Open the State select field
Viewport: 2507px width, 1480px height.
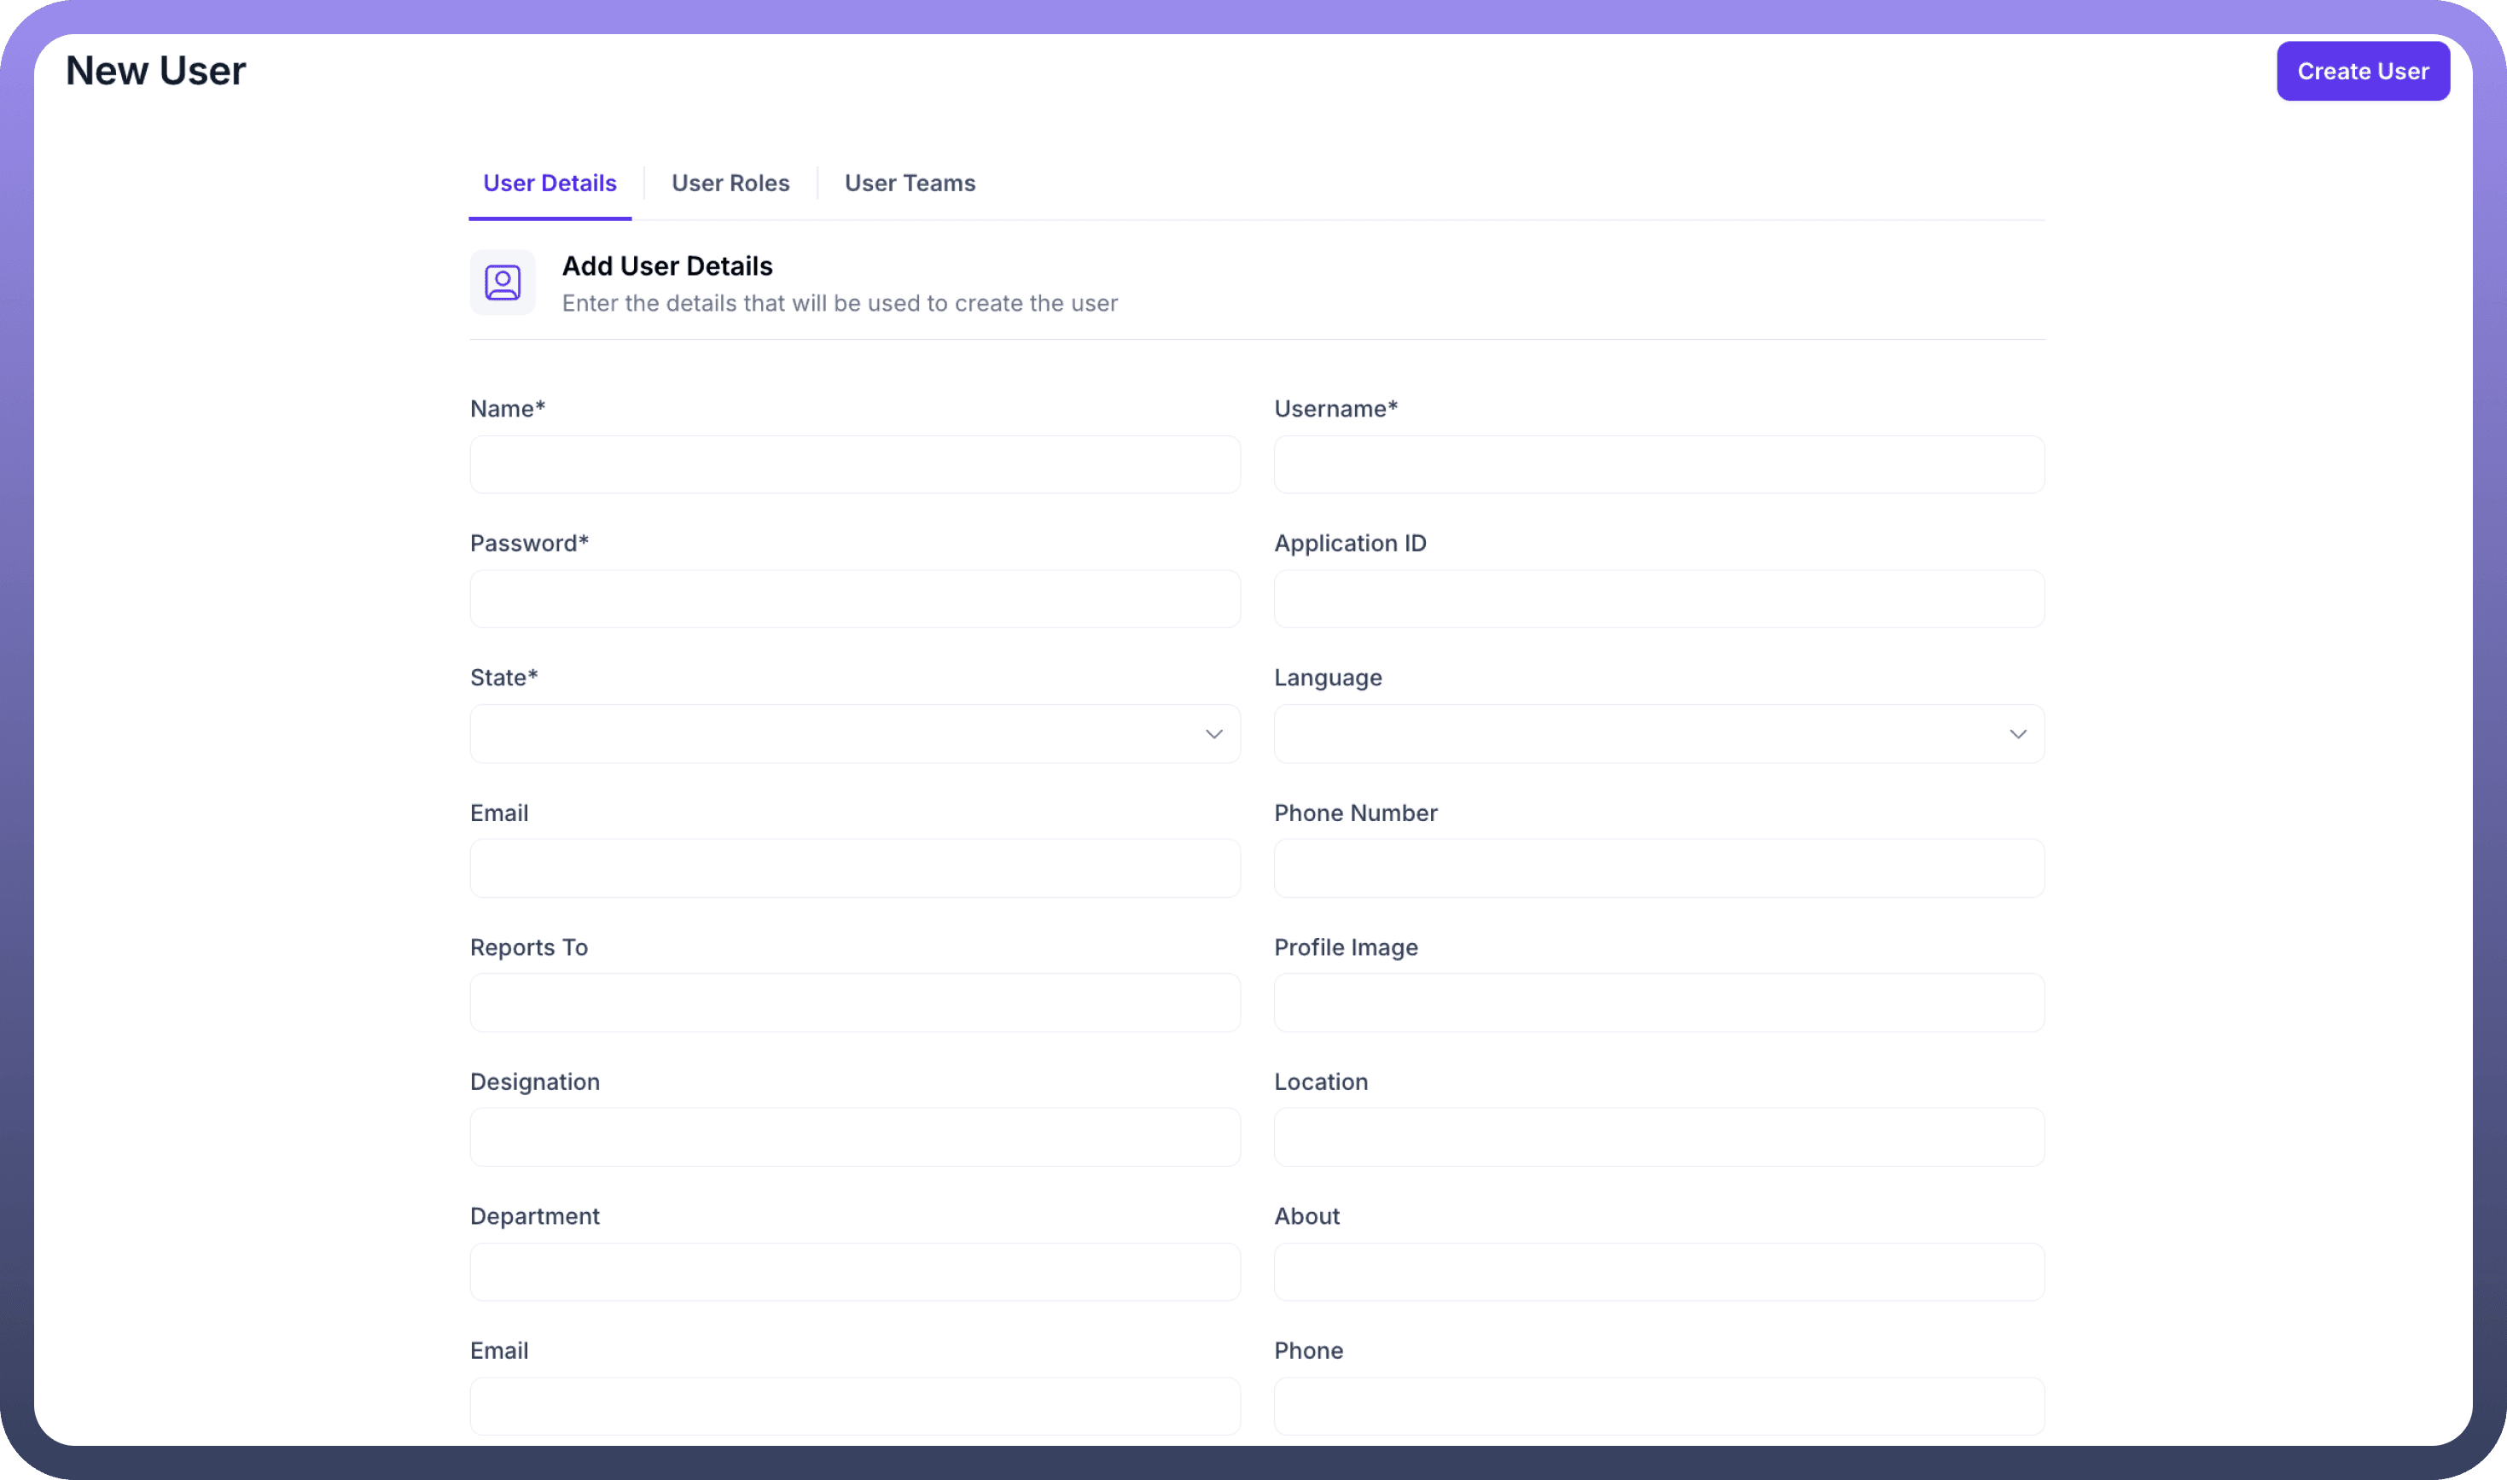point(837,734)
